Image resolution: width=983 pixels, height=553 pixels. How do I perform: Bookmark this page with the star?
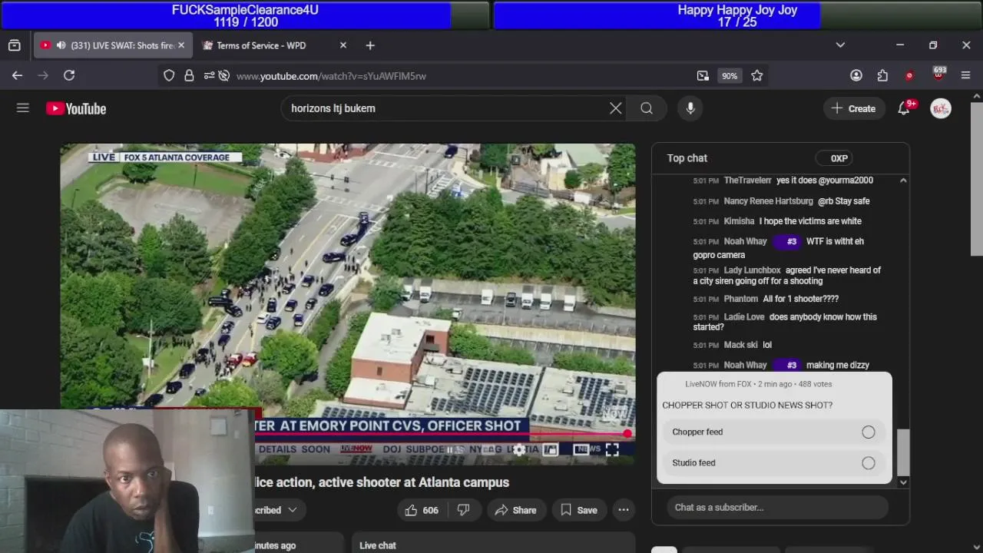[x=757, y=75]
